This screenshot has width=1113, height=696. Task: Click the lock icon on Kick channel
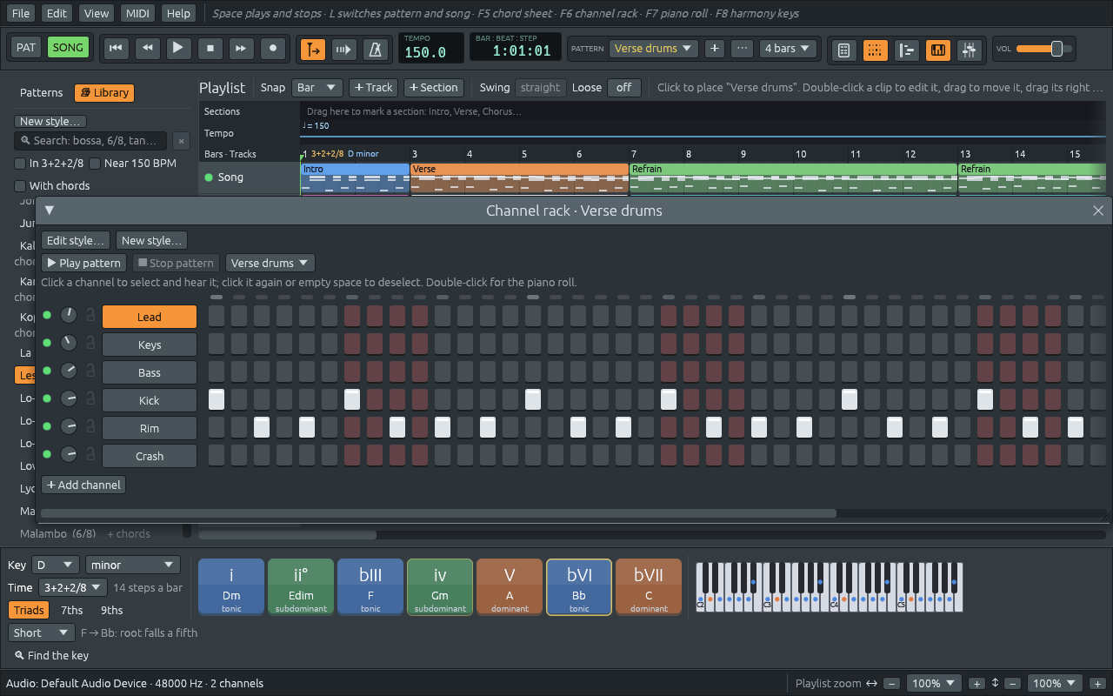[x=90, y=400]
